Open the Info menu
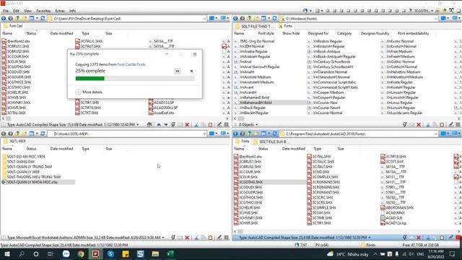 [x=72, y=11]
